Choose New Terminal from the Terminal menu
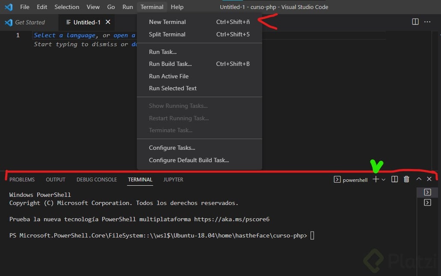Viewport: 441px width, 276px height. click(x=167, y=22)
